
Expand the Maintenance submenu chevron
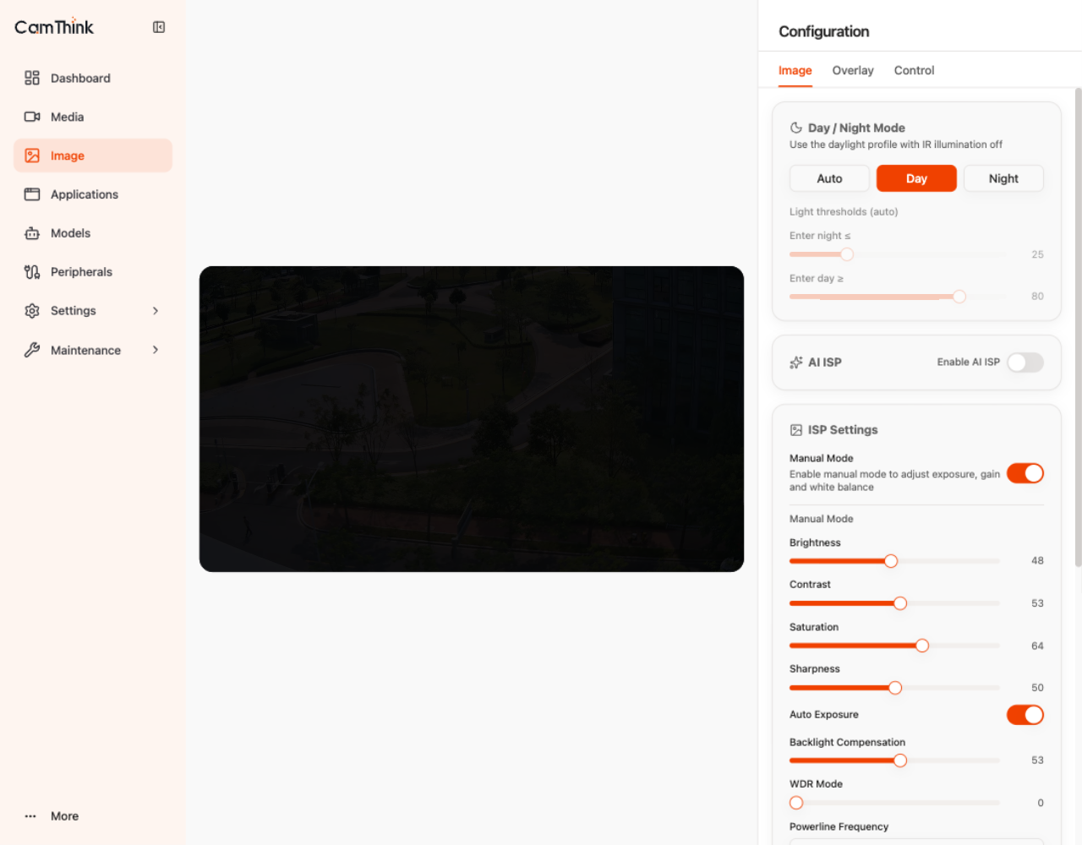156,350
